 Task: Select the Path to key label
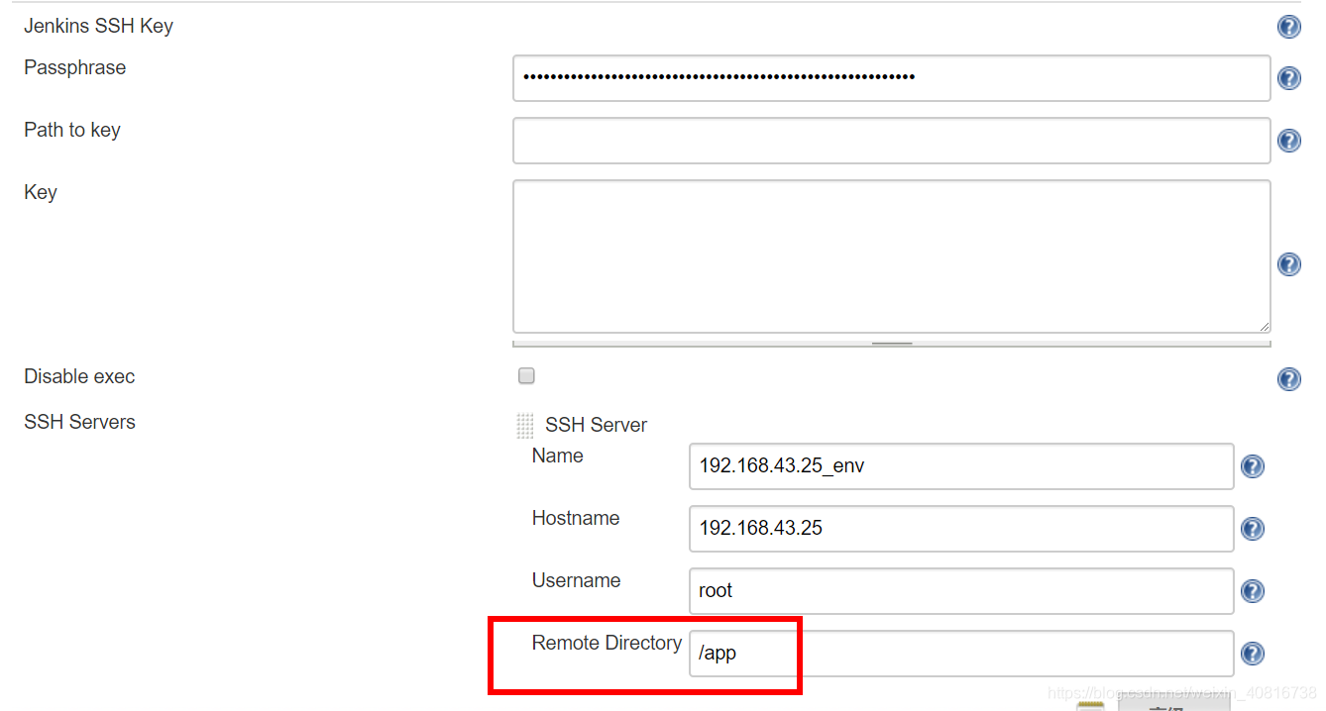(x=72, y=131)
